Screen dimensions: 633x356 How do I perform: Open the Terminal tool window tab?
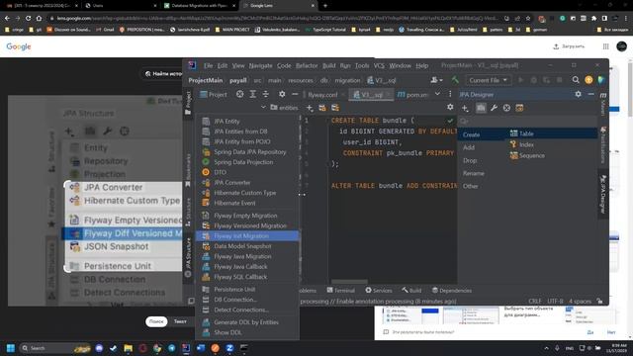(x=340, y=290)
